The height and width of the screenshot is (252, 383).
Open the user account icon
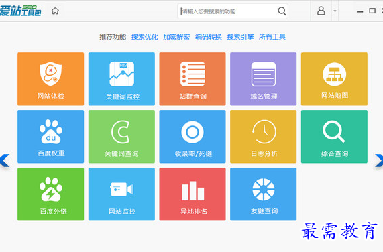point(321,11)
